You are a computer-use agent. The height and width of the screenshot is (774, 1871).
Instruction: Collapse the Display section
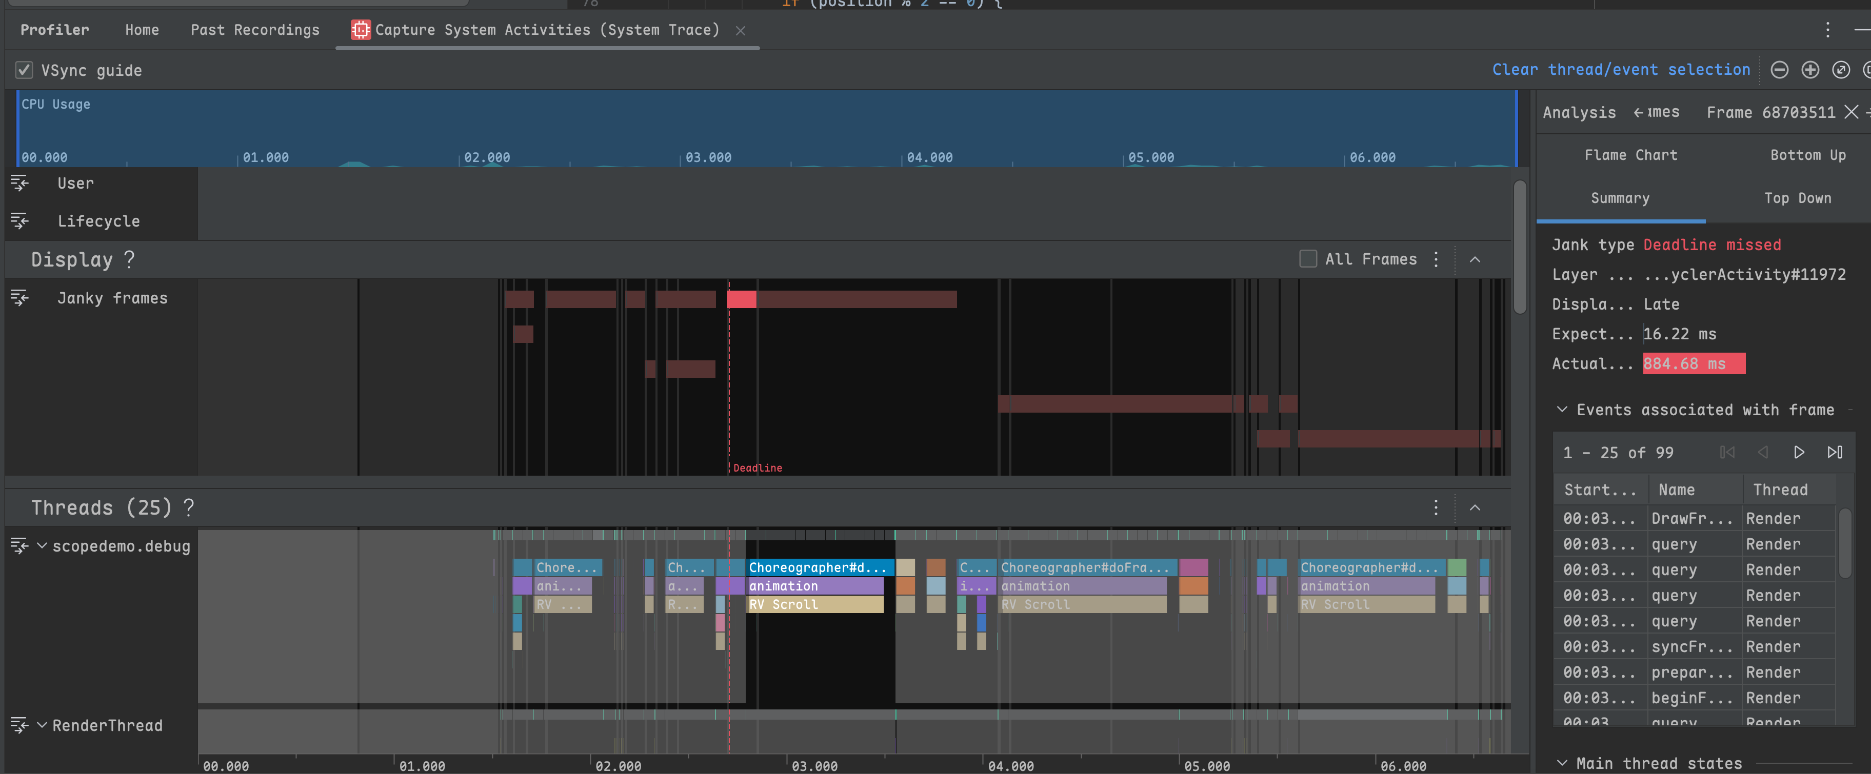(1475, 259)
